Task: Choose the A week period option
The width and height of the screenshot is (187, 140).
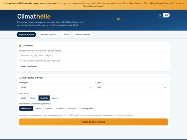Action: 48,109
